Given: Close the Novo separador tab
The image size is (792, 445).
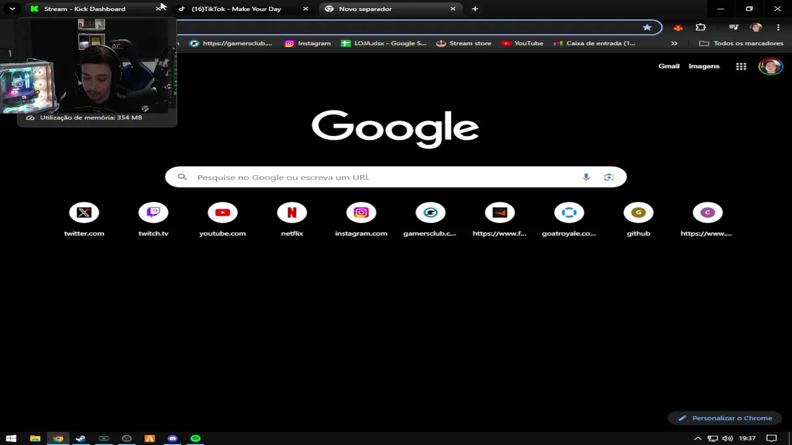Looking at the screenshot, I should [453, 9].
